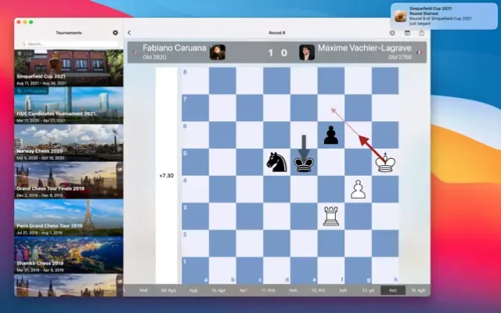
Task: Open the Sinquefield Cup 2021 tournament
Action: click(69, 70)
